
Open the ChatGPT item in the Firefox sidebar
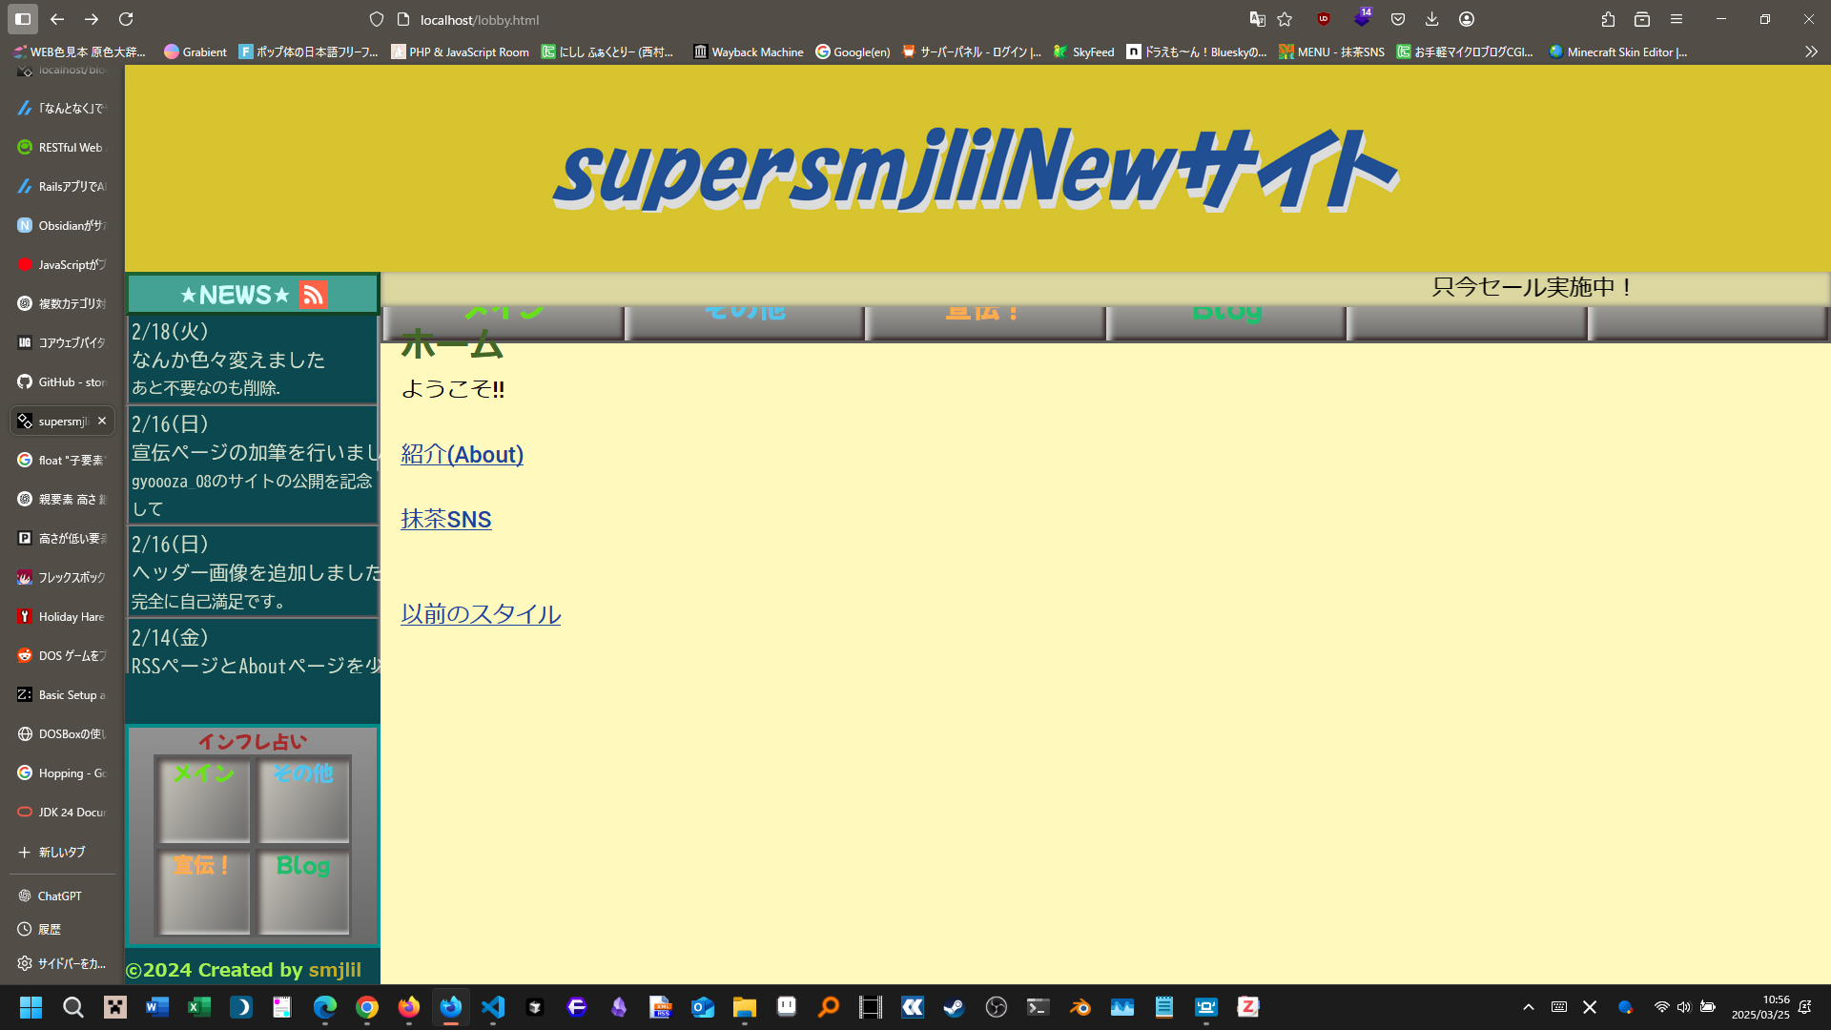coord(59,896)
